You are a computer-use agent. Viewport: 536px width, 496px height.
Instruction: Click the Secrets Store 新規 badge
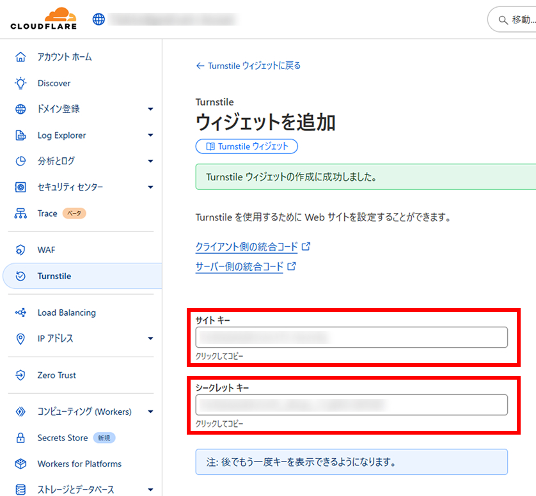[x=104, y=438]
